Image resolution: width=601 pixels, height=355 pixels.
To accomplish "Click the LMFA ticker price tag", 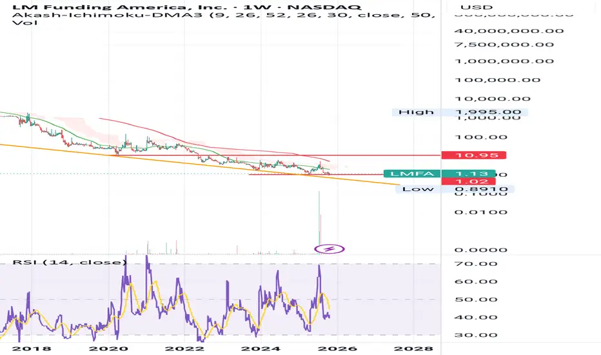I will (439, 174).
